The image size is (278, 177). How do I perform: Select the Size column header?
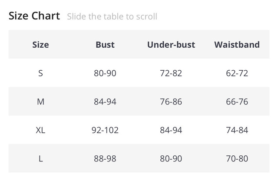[x=40, y=45]
